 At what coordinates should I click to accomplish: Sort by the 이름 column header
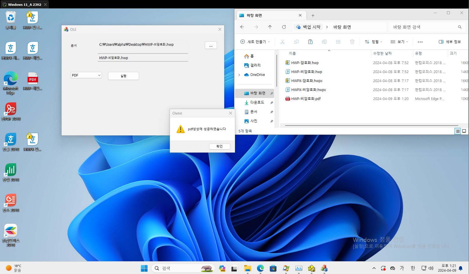pos(292,53)
